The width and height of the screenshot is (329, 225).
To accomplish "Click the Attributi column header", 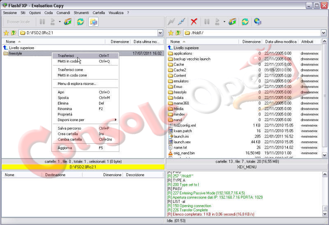I will (310, 42).
